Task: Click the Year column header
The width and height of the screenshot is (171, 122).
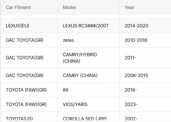Action: [x=145, y=7]
